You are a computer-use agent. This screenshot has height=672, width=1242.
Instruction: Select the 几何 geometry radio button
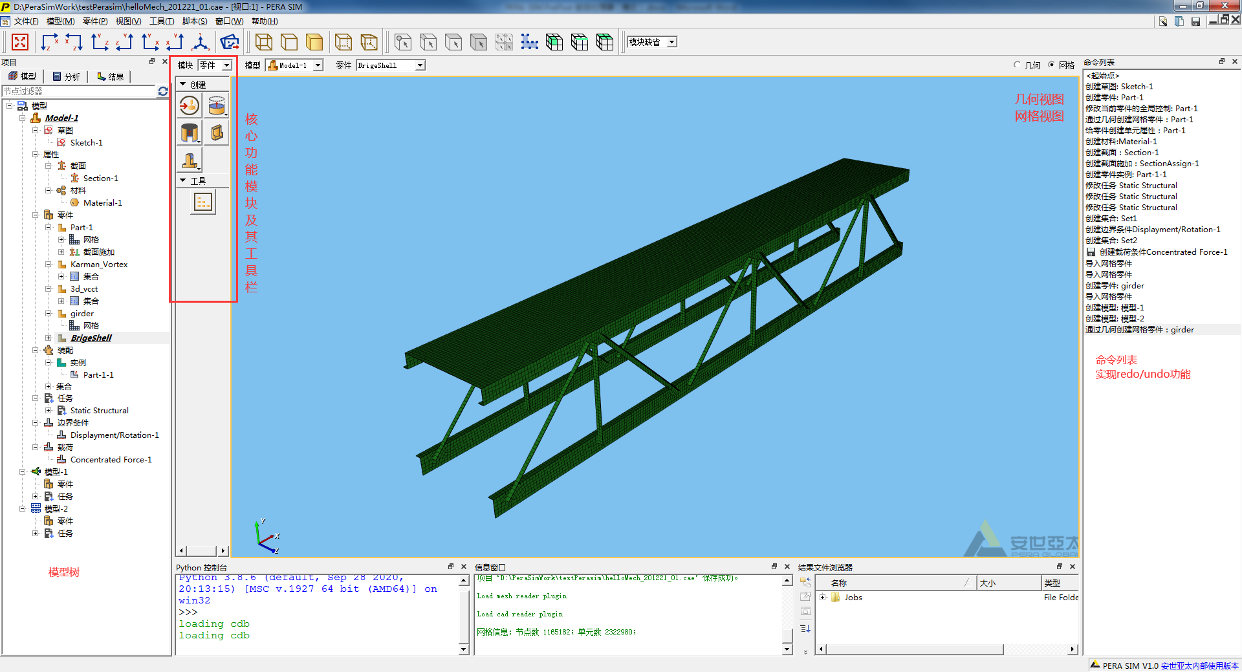1018,65
